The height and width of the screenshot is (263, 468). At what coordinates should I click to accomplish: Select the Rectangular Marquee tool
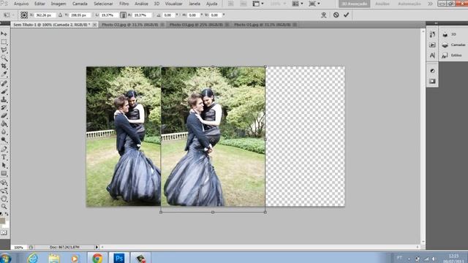4,42
